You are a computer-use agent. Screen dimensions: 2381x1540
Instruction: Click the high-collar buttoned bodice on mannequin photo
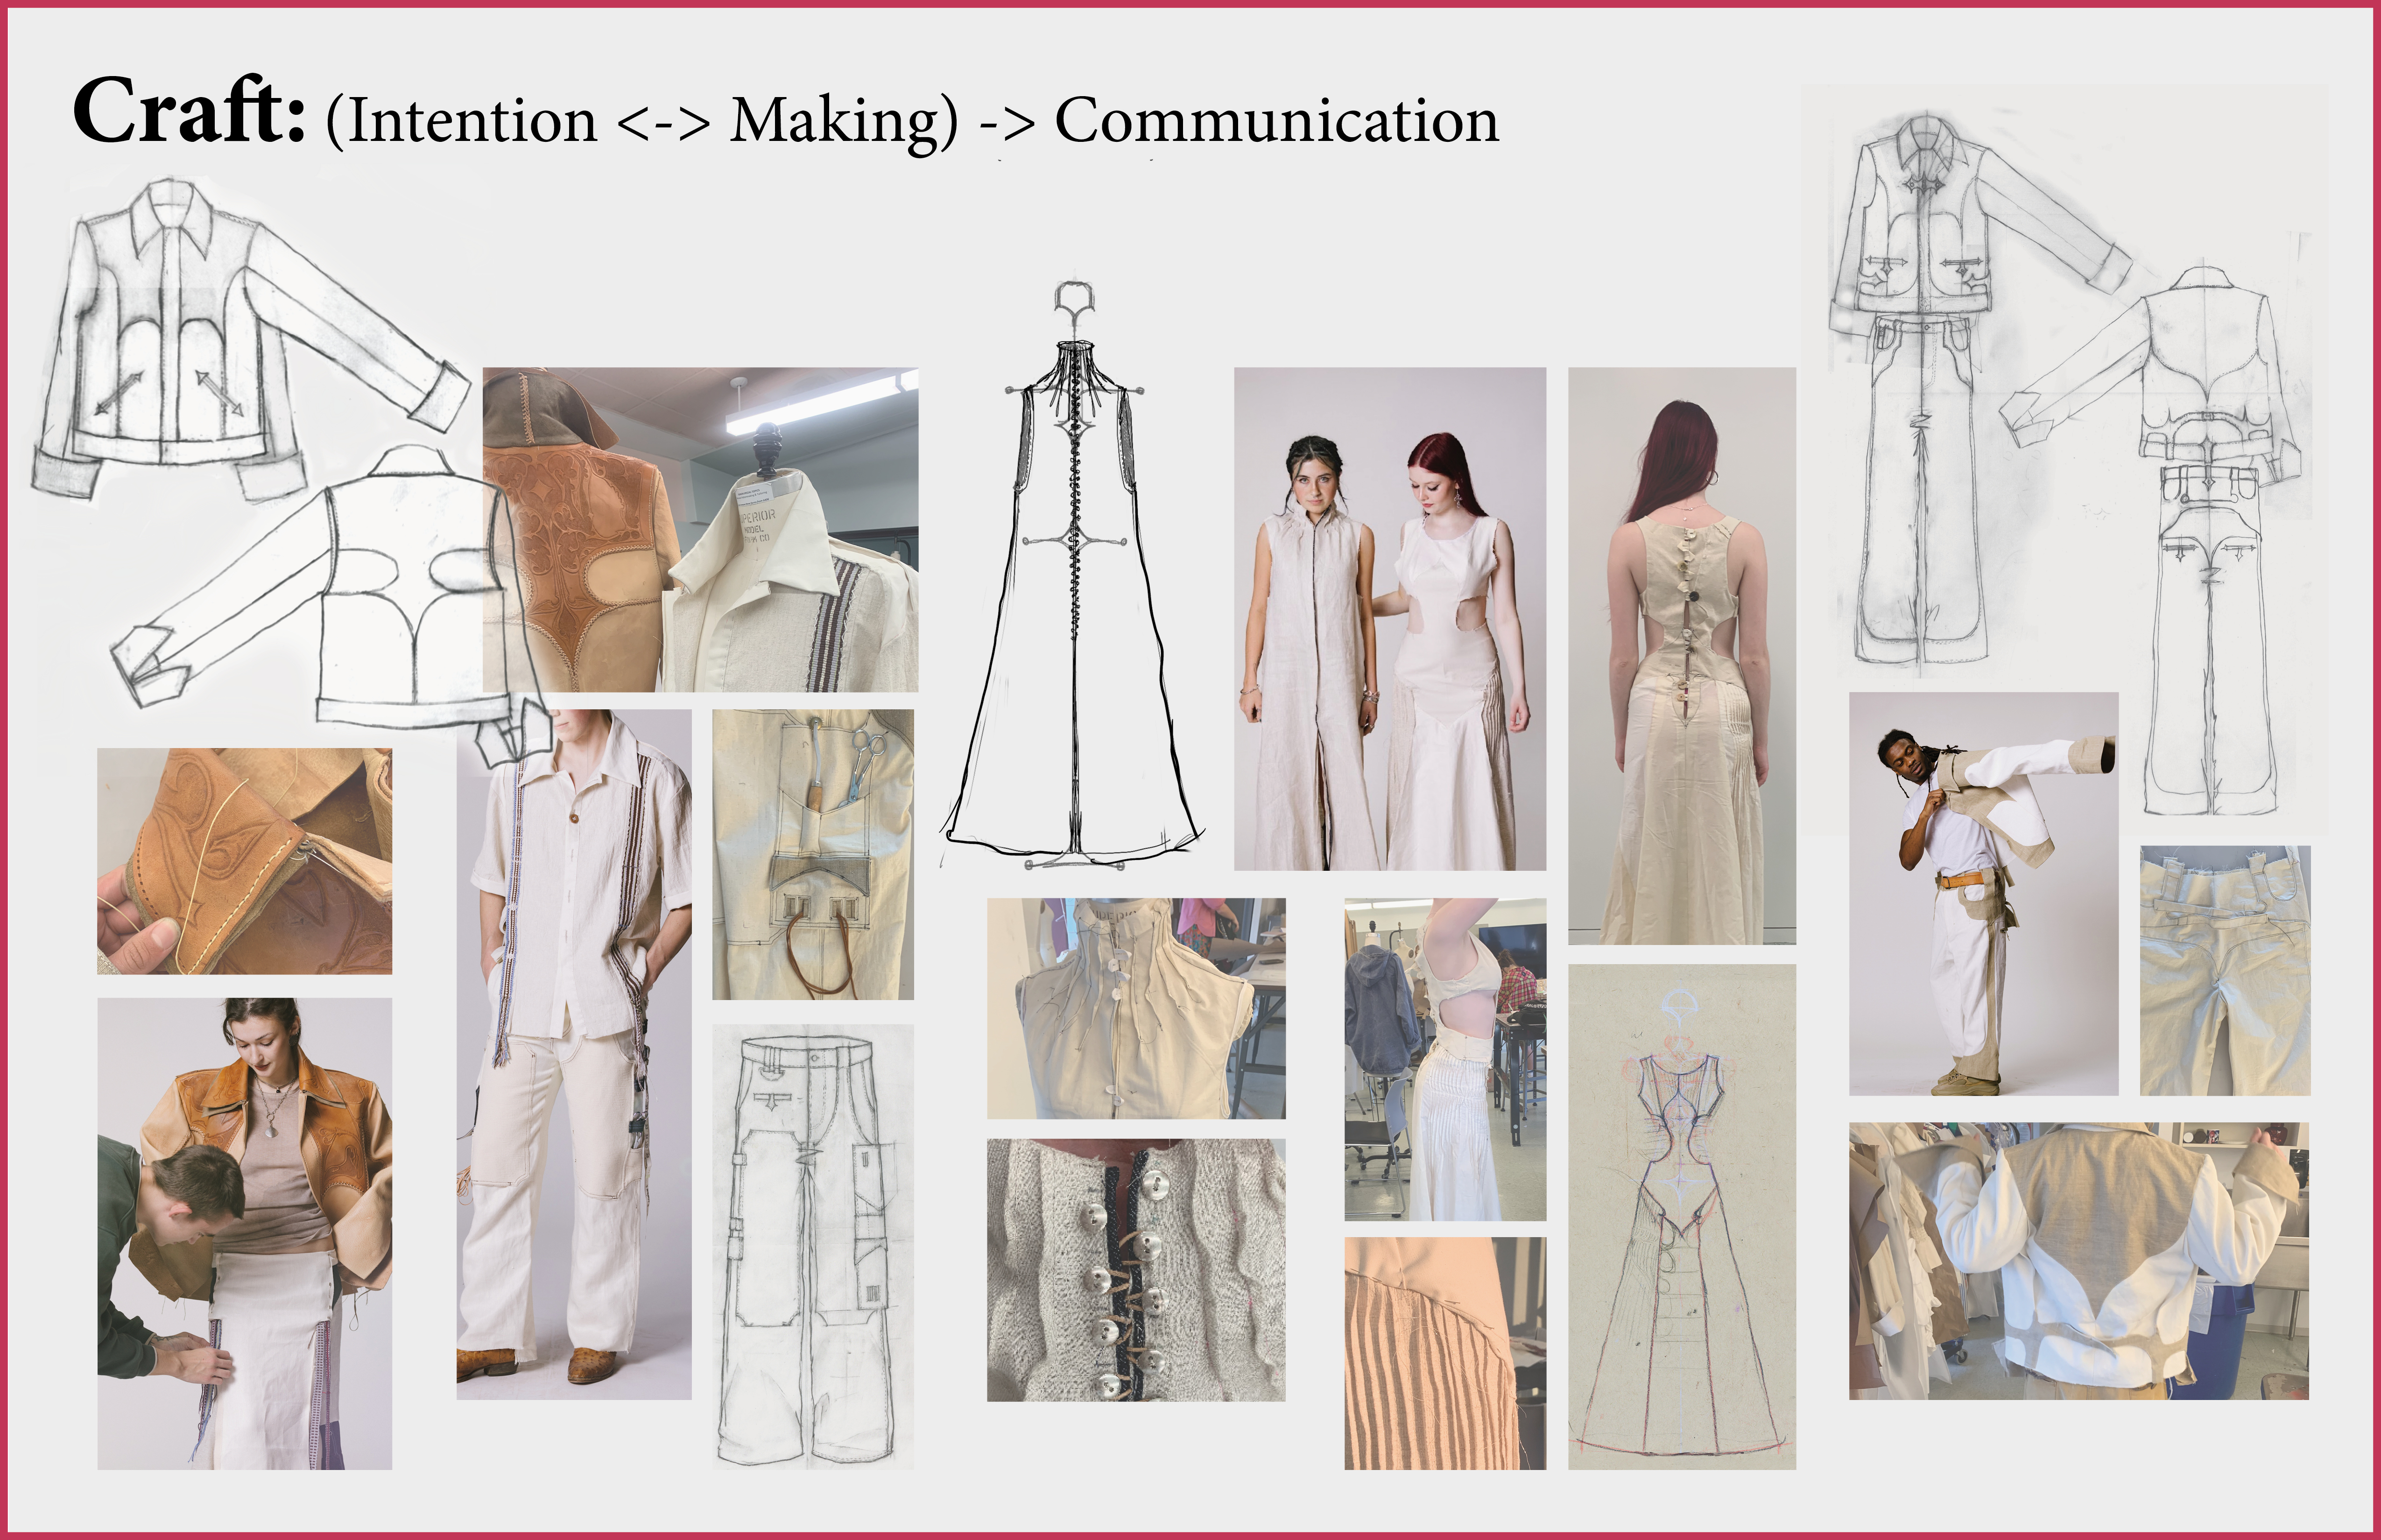[x=1135, y=1008]
